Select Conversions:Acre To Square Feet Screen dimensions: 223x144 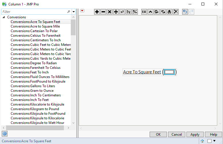point(35,22)
